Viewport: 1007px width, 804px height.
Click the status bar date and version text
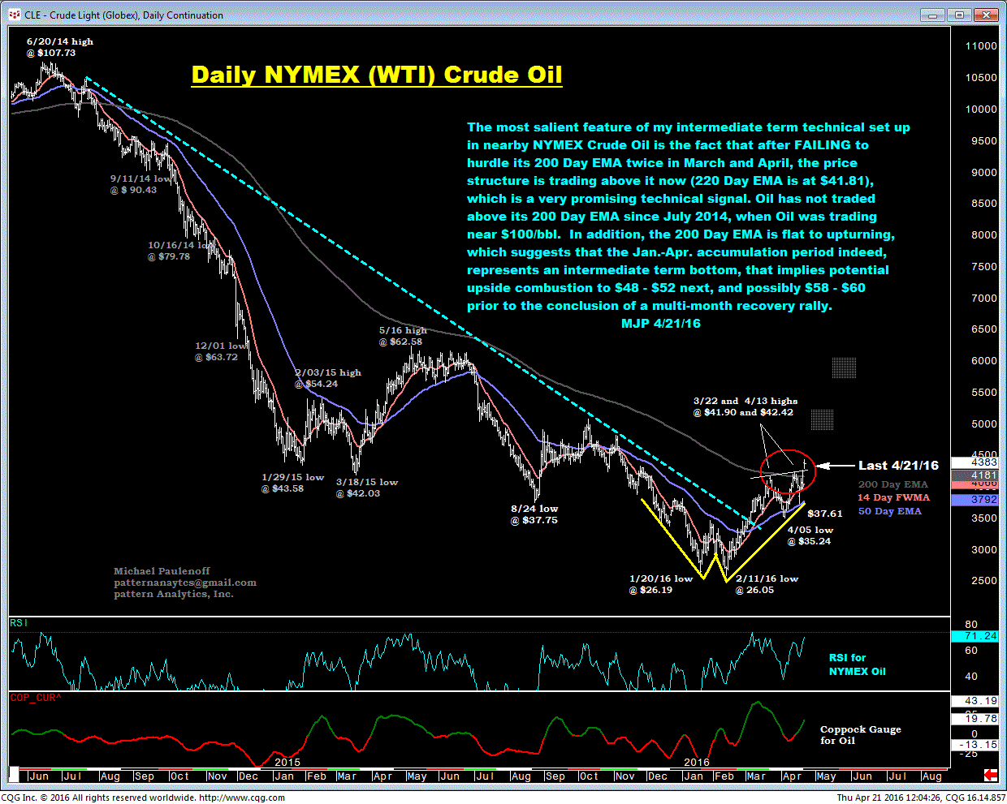[x=921, y=798]
